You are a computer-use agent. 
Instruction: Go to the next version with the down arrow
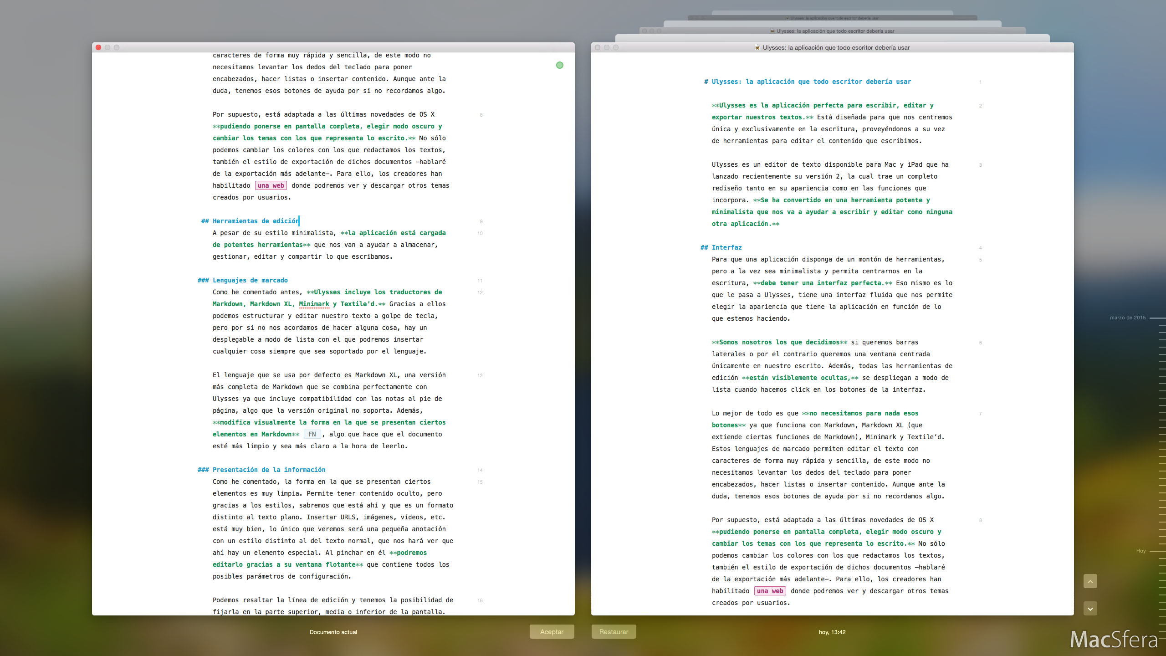(1090, 608)
